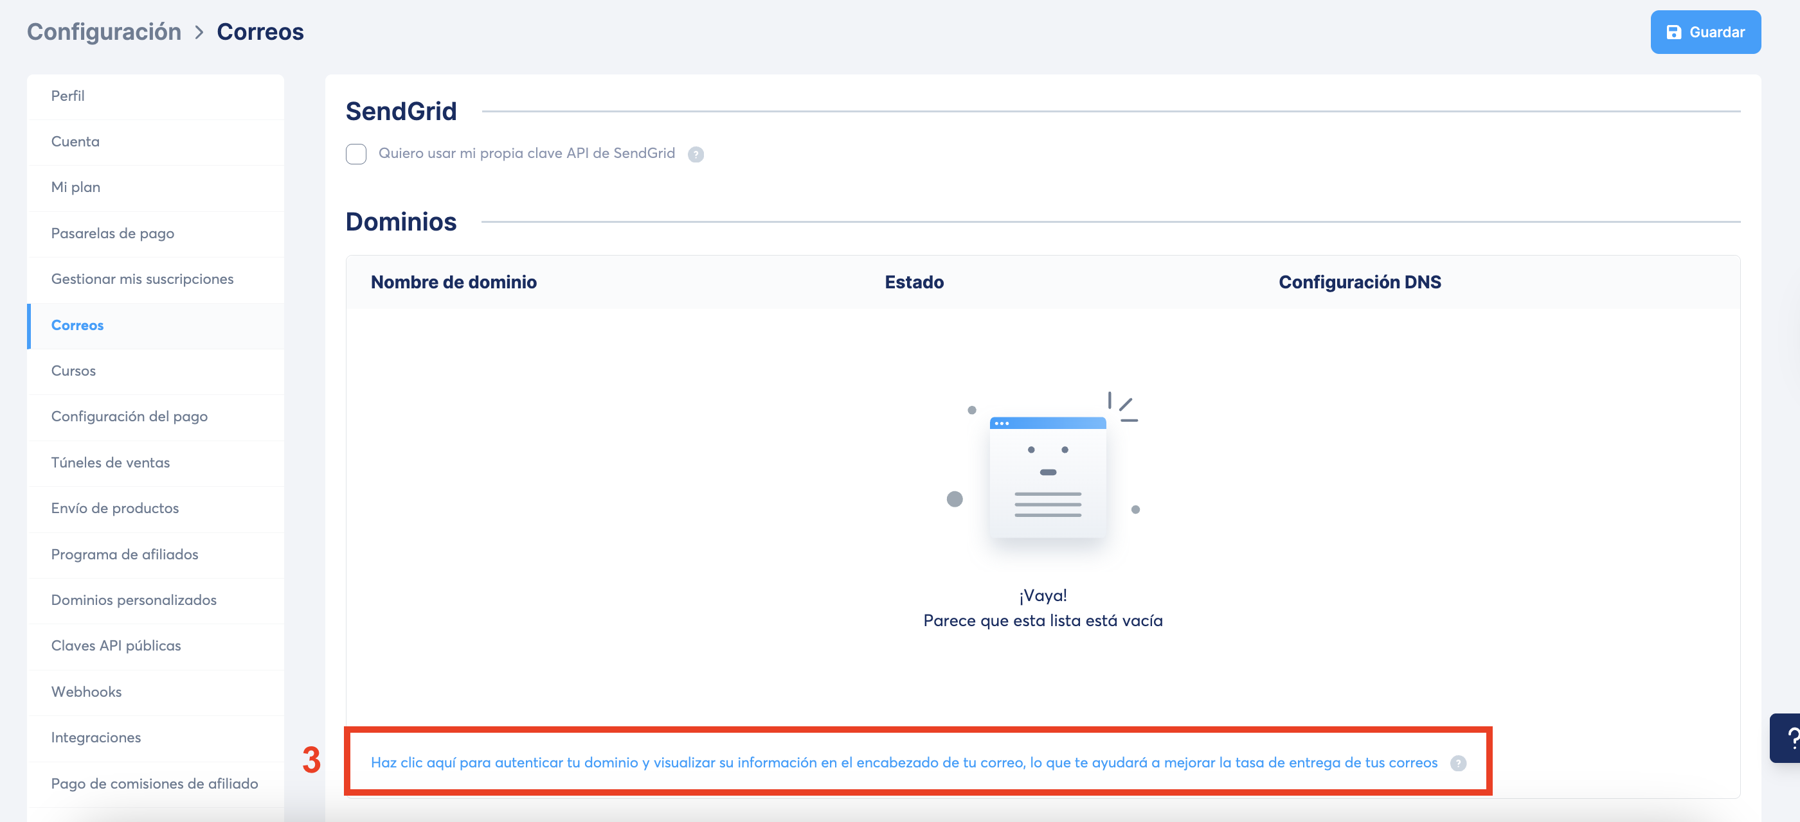Open Pasarelas de pago settings
Image resolution: width=1800 pixels, height=822 pixels.
[113, 233]
